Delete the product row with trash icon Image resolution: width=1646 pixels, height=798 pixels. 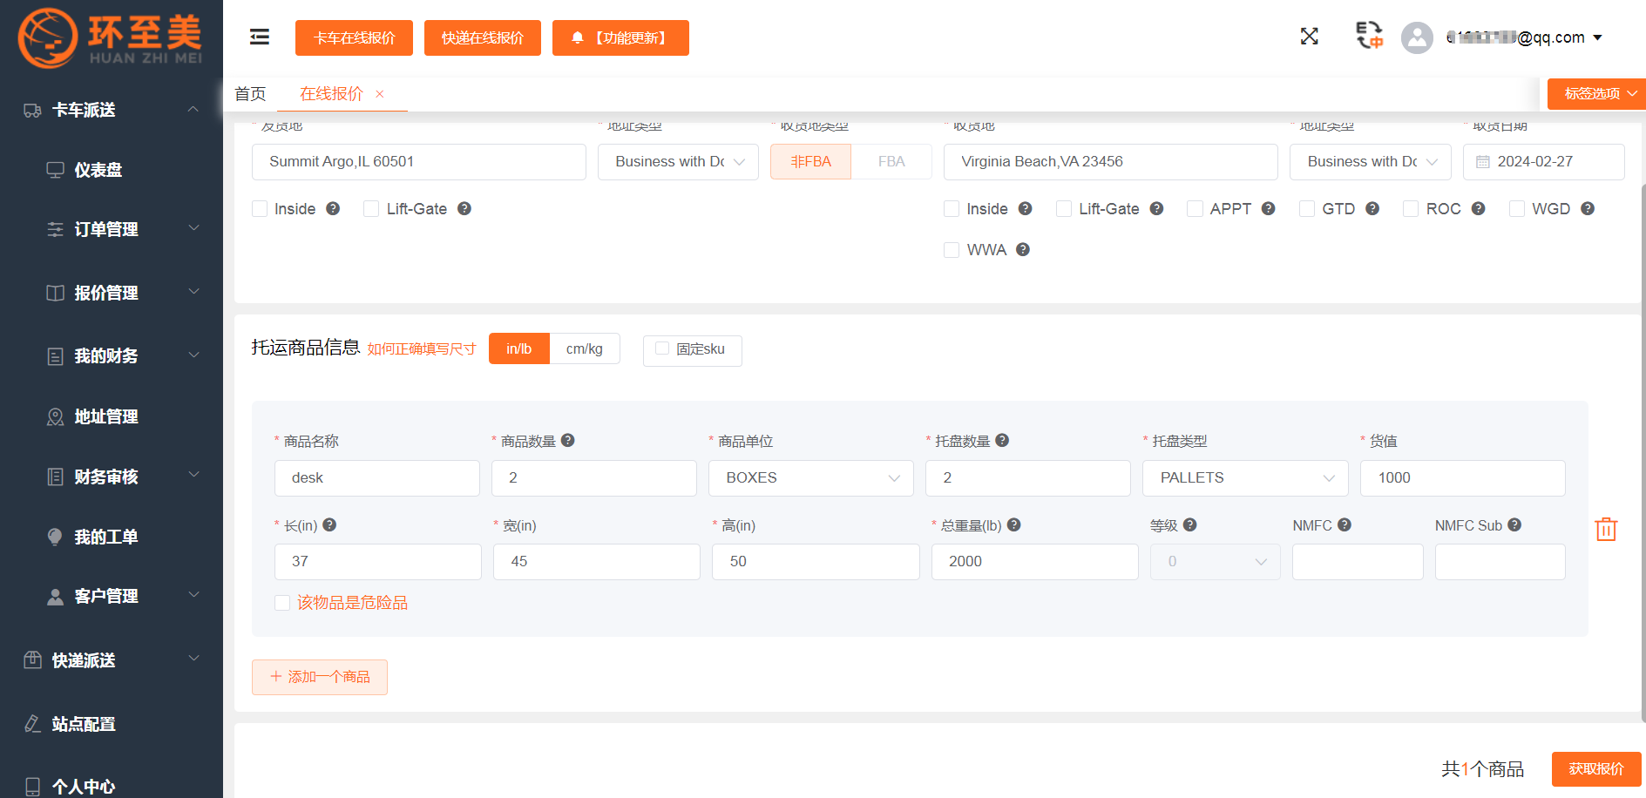tap(1605, 530)
